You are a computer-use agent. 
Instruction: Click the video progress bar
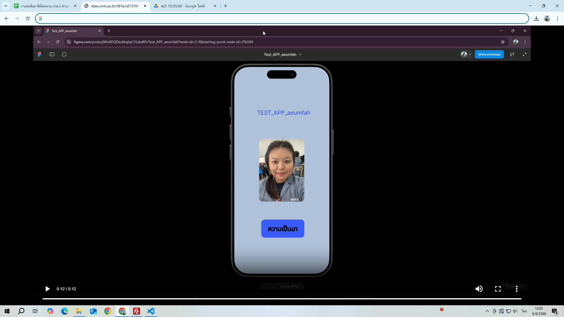tap(282, 299)
